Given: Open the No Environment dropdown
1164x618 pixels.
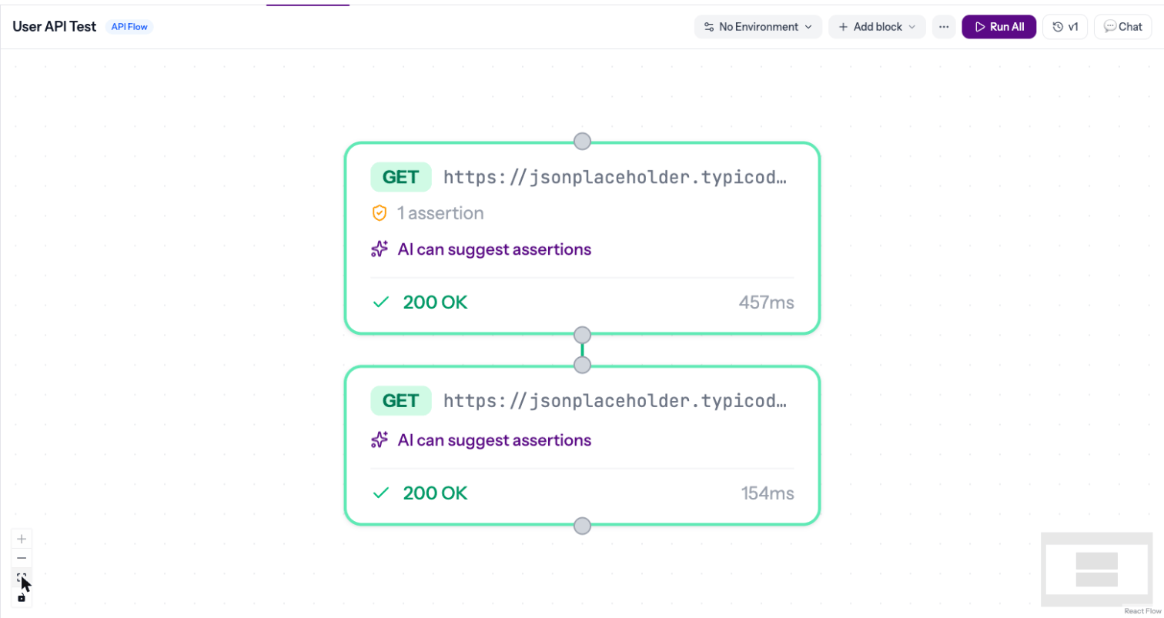Looking at the screenshot, I should [x=758, y=27].
